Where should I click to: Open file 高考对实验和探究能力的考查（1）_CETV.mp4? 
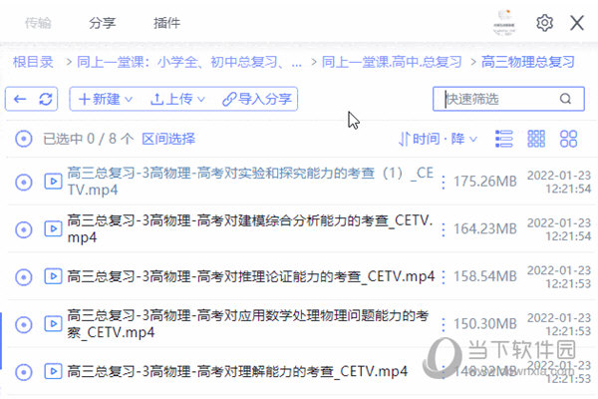coord(250,182)
